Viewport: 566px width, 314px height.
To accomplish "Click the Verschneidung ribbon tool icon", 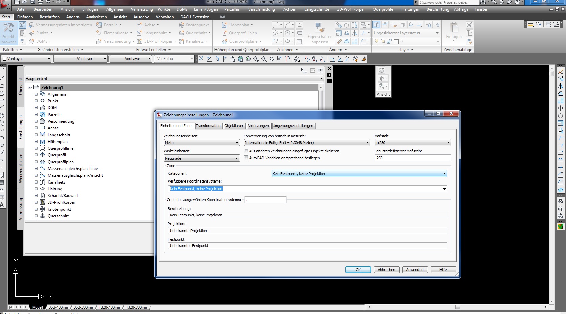I will pos(99,41).
